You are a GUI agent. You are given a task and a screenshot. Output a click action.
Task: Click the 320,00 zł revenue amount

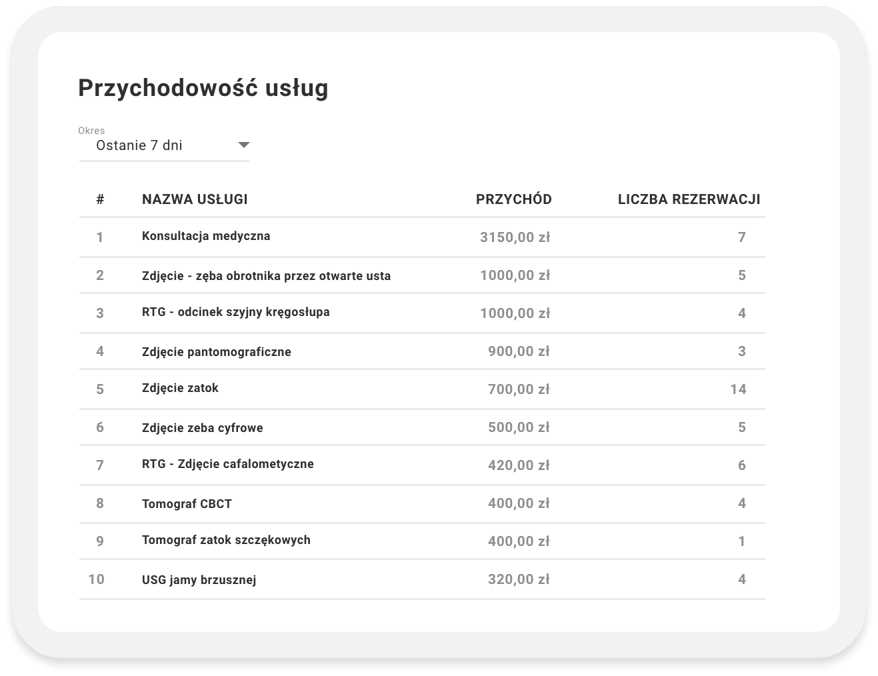(519, 580)
